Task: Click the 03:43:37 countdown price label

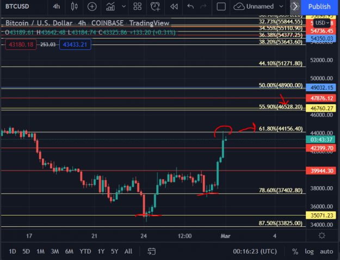Action: 320,139
